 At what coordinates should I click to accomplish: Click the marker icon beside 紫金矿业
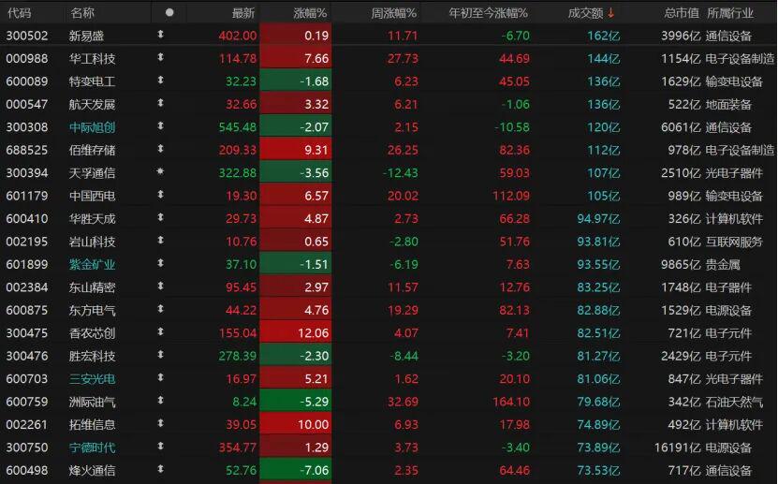point(160,264)
